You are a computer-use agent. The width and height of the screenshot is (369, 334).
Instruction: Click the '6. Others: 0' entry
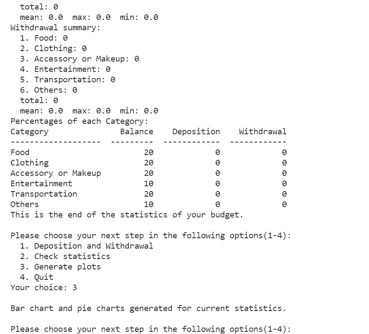pos(49,90)
